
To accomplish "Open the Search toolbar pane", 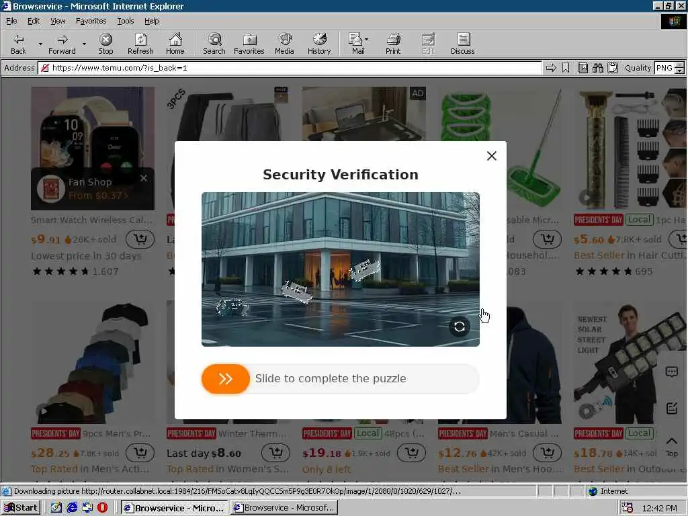I will pyautogui.click(x=214, y=44).
